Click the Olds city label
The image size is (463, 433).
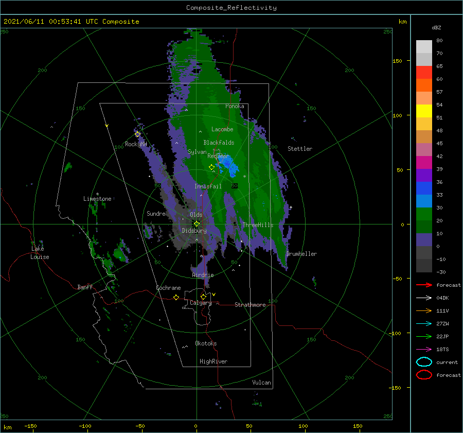tap(196, 215)
